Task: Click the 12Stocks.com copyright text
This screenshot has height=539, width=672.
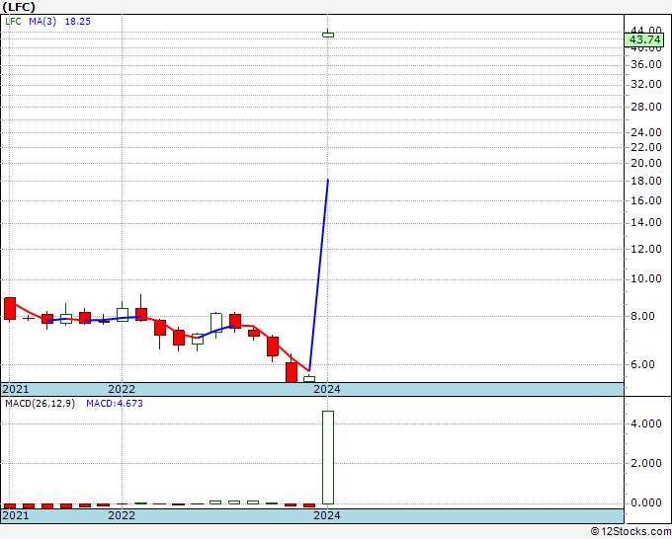Action: tap(630, 532)
